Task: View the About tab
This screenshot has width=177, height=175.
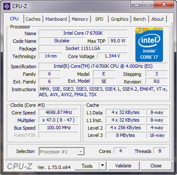Action: pos(157,19)
